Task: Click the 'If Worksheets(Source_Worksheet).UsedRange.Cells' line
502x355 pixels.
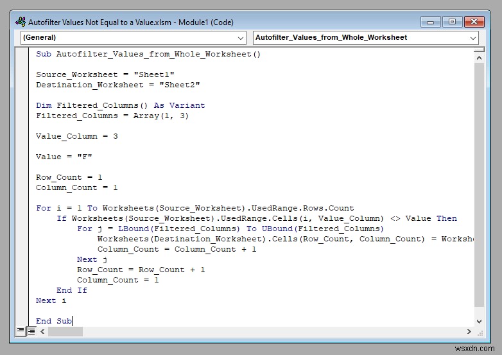Action: [x=257, y=218]
